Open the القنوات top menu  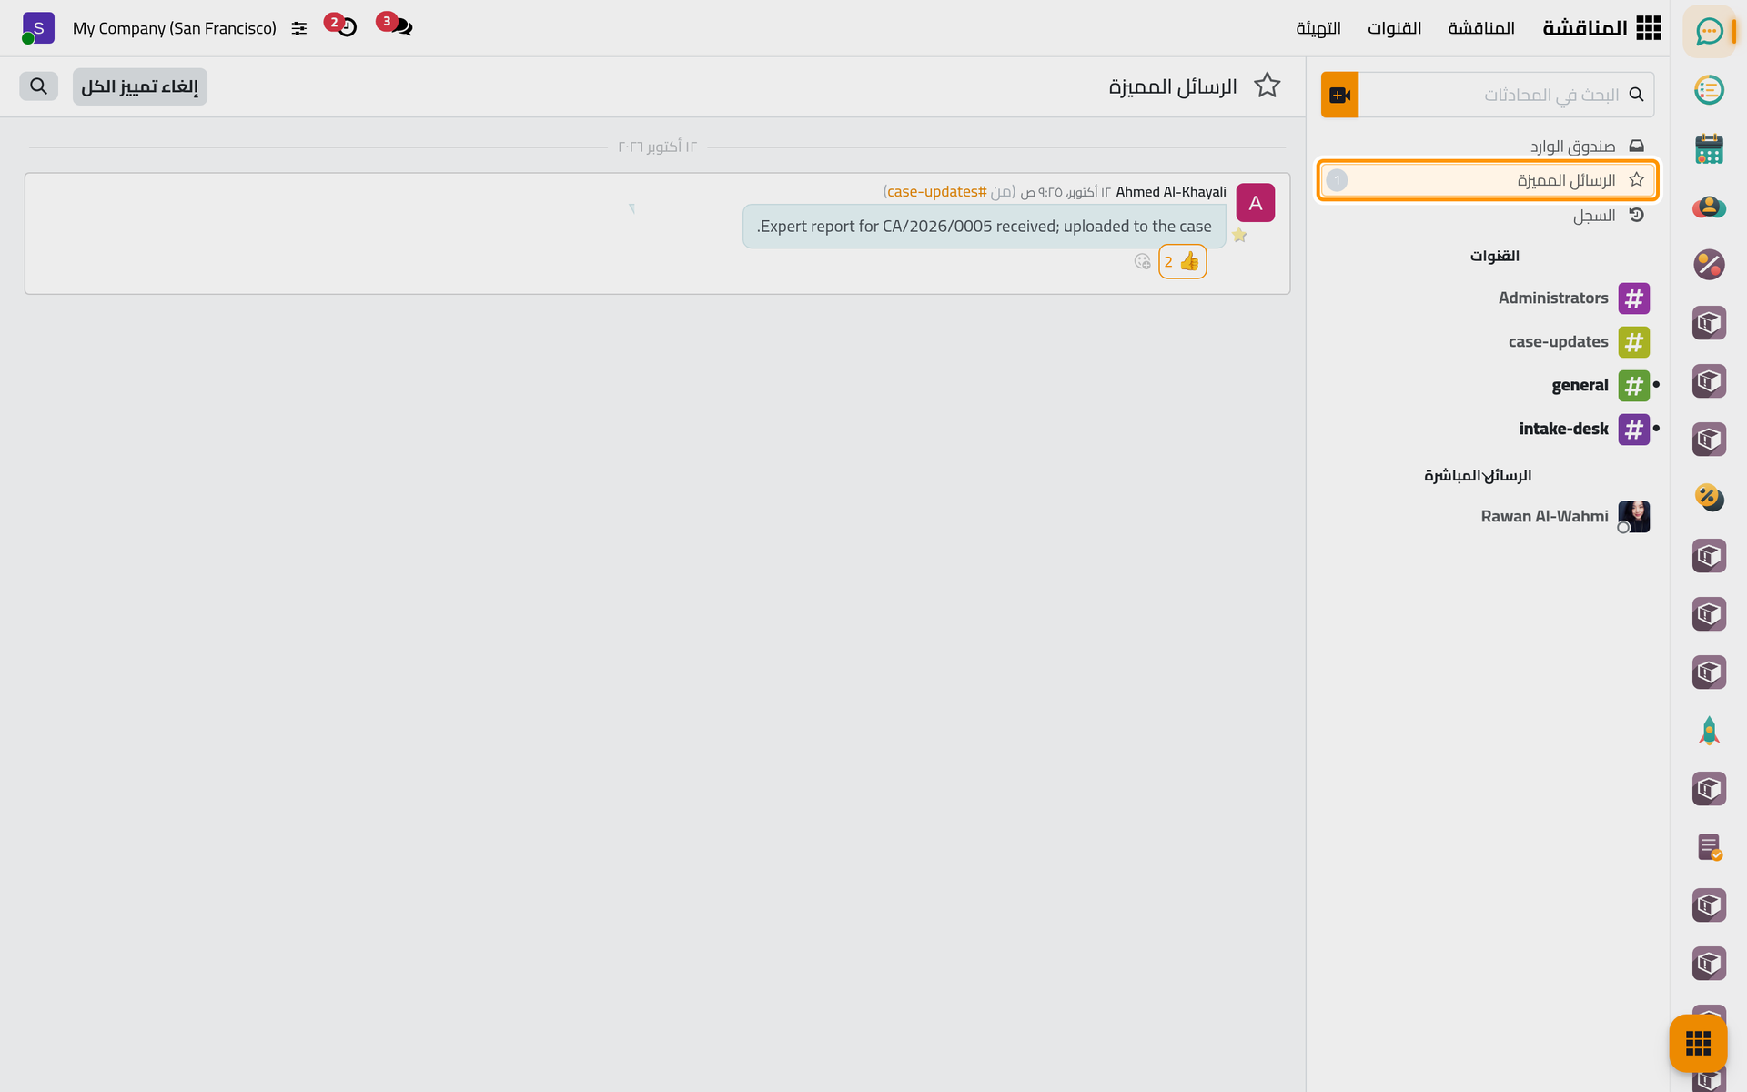tap(1394, 28)
